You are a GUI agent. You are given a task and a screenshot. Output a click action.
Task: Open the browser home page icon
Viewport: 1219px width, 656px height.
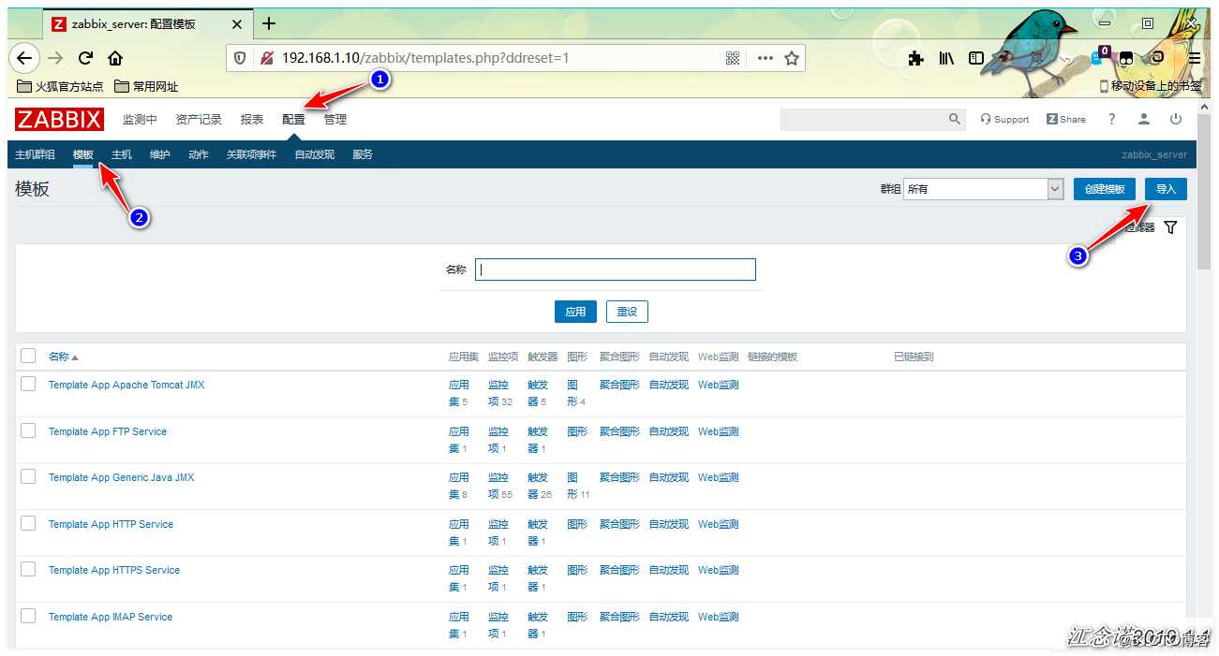point(115,58)
